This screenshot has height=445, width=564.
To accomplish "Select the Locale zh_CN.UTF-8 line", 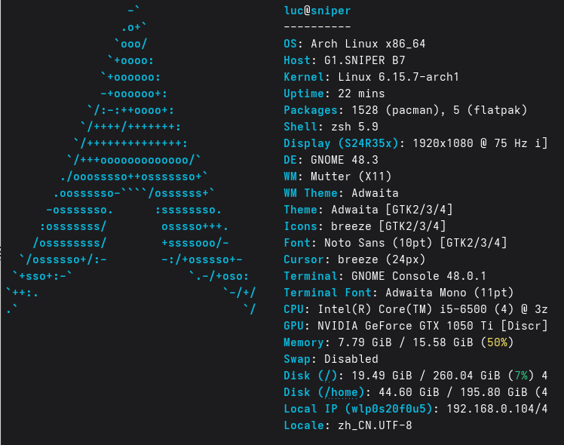I will tap(348, 425).
